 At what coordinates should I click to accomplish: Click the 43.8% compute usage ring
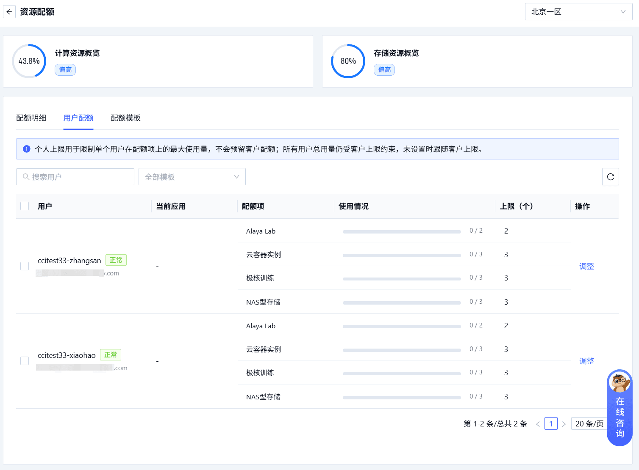[x=29, y=61]
